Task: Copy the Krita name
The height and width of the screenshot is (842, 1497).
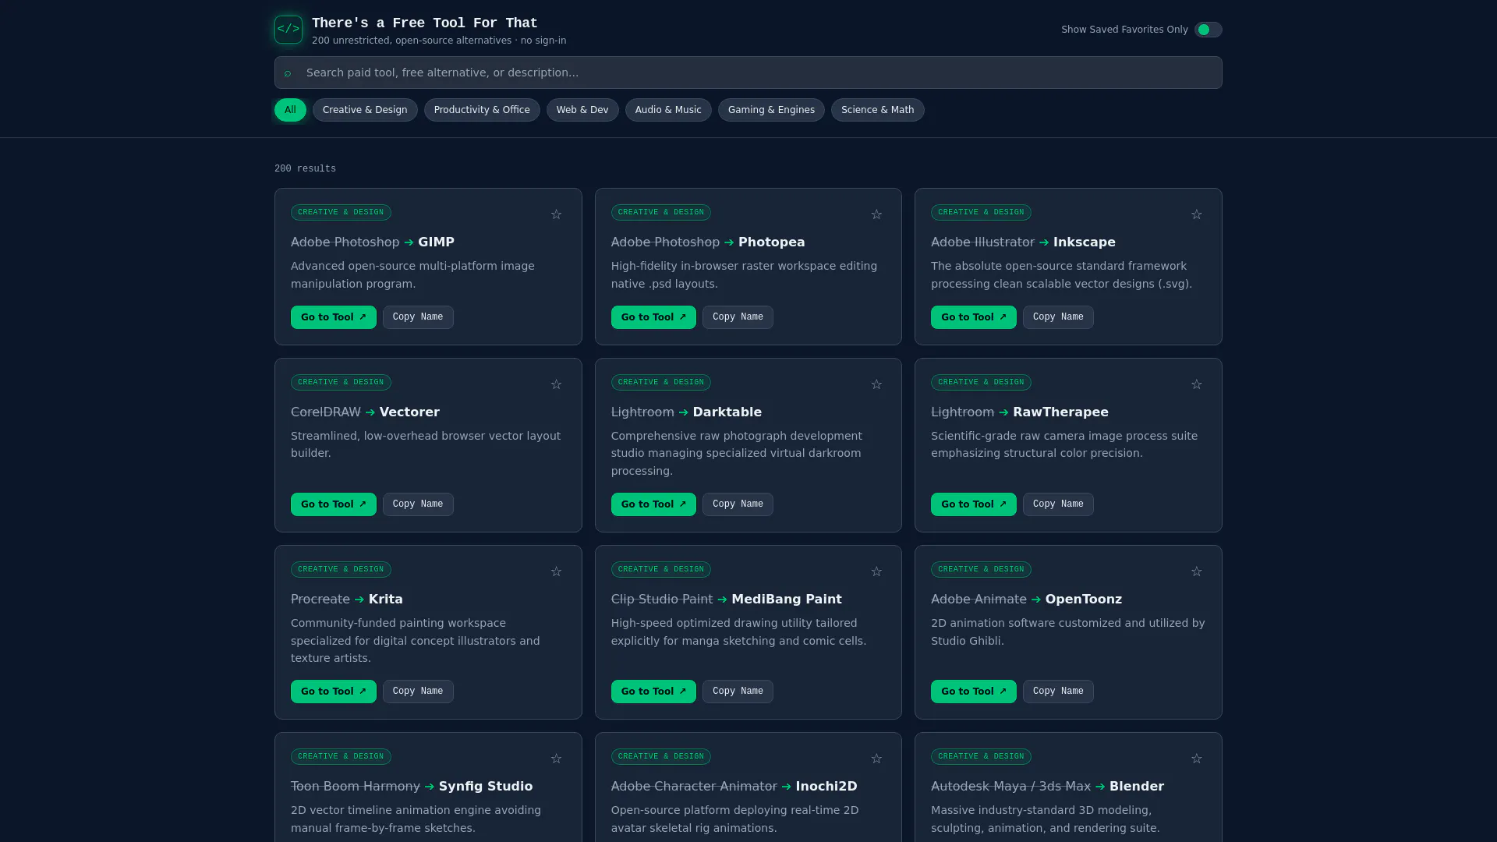Action: pos(418,692)
